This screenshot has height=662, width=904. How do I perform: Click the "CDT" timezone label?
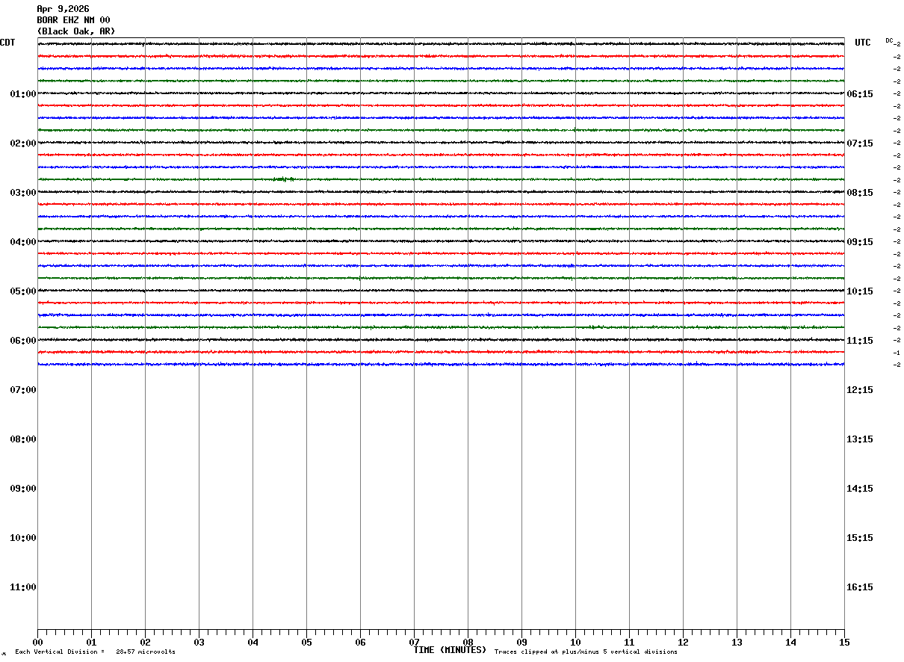tap(7, 43)
